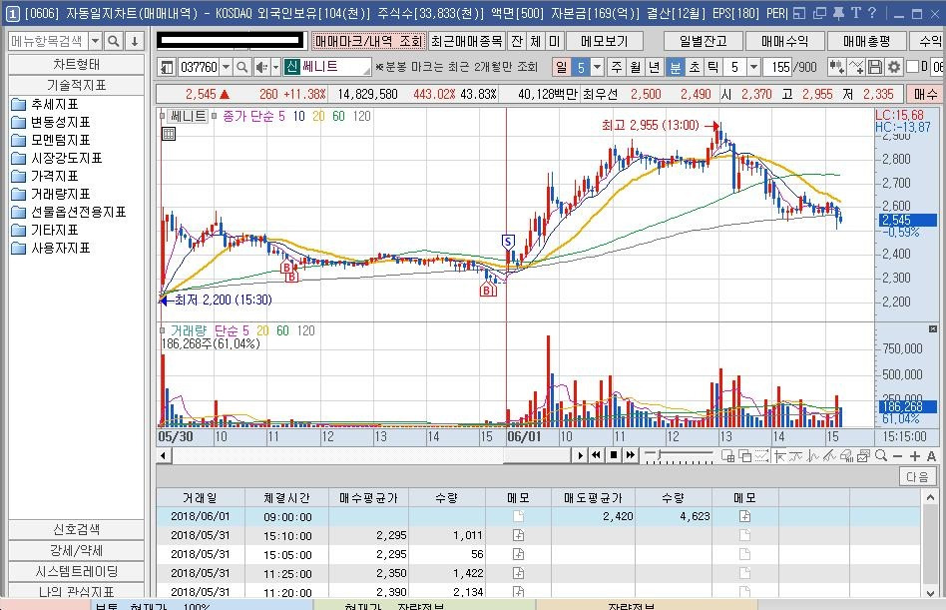Click the data grid icon under 쎄니트 label
This screenshot has width=946, height=610.
pos(169,134)
